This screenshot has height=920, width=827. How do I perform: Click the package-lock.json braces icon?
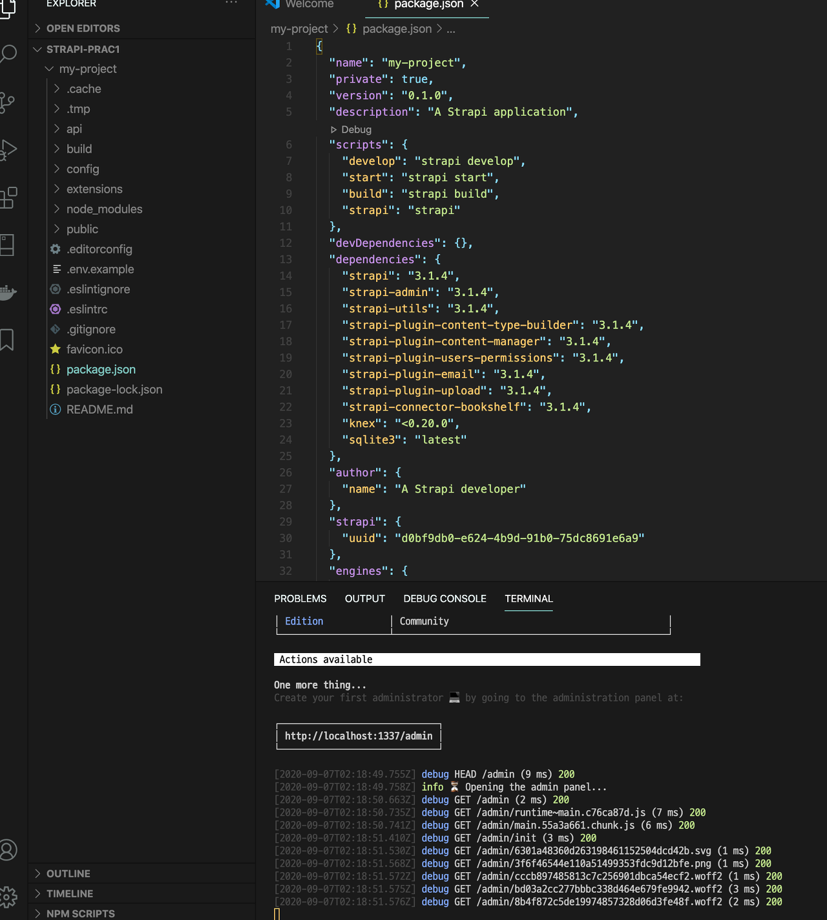coord(56,389)
